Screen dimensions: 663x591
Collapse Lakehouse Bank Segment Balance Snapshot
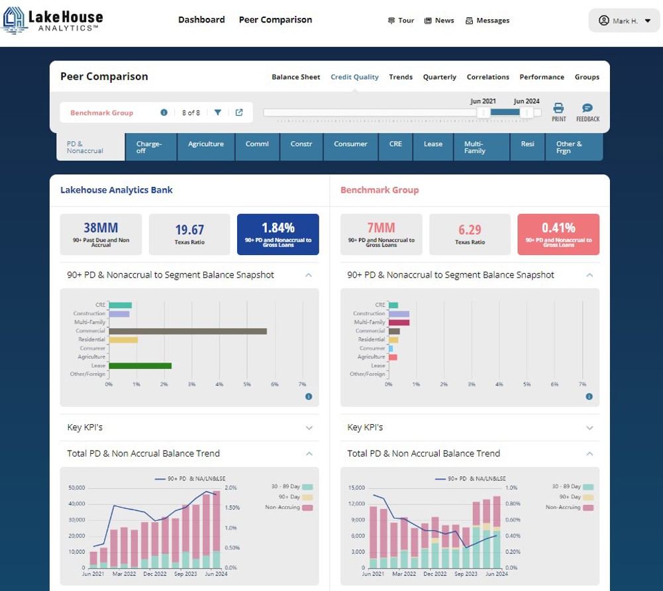click(308, 275)
